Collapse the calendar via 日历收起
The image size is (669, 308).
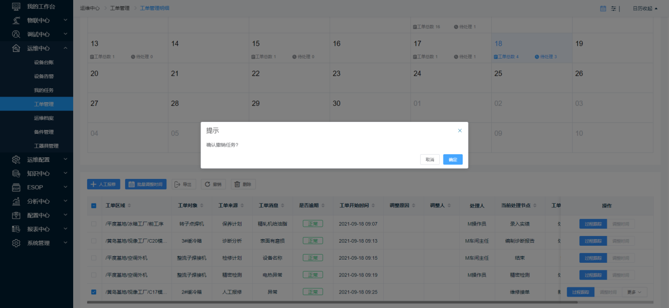[x=645, y=8]
